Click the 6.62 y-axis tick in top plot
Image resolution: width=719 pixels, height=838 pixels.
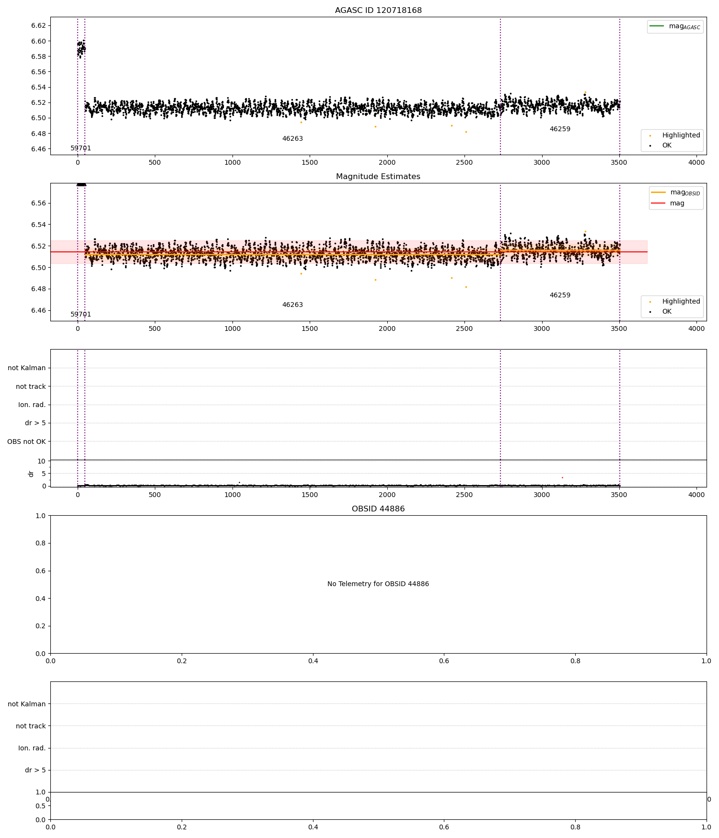click(x=38, y=25)
